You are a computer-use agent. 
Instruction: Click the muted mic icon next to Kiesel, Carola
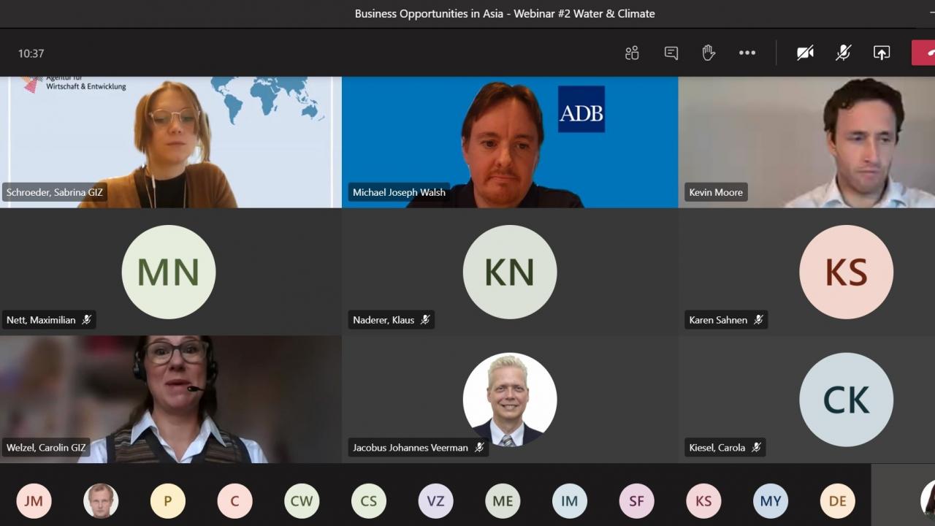756,448
